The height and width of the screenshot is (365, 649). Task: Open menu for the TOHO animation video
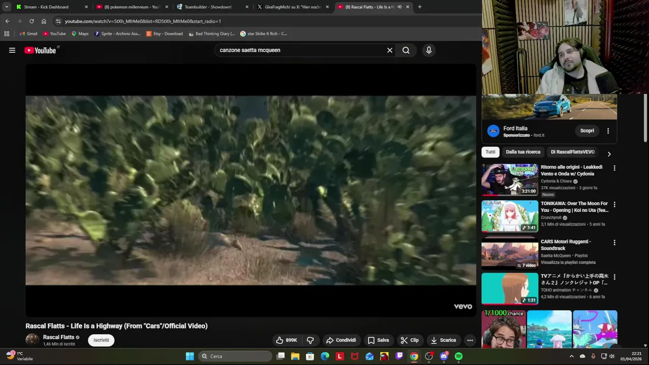[615, 277]
